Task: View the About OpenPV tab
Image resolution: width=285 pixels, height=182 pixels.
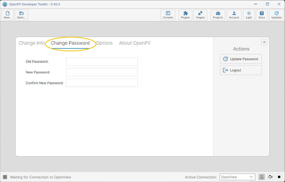Action: pyautogui.click(x=135, y=43)
